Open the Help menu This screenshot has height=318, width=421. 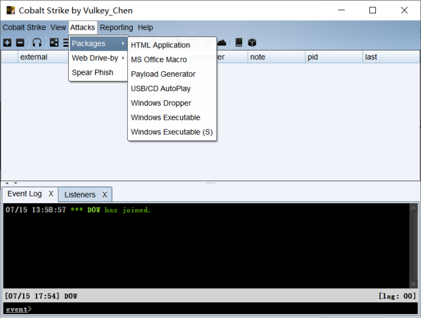[145, 27]
